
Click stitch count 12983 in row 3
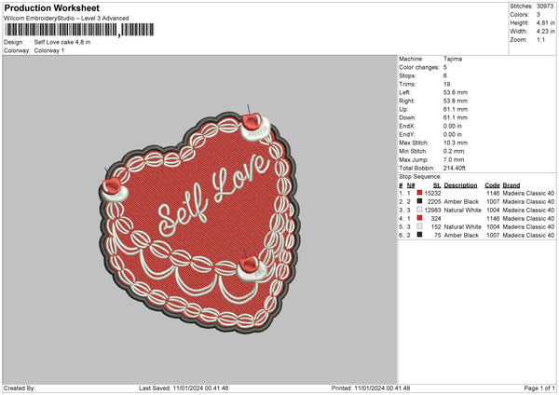coord(433,210)
